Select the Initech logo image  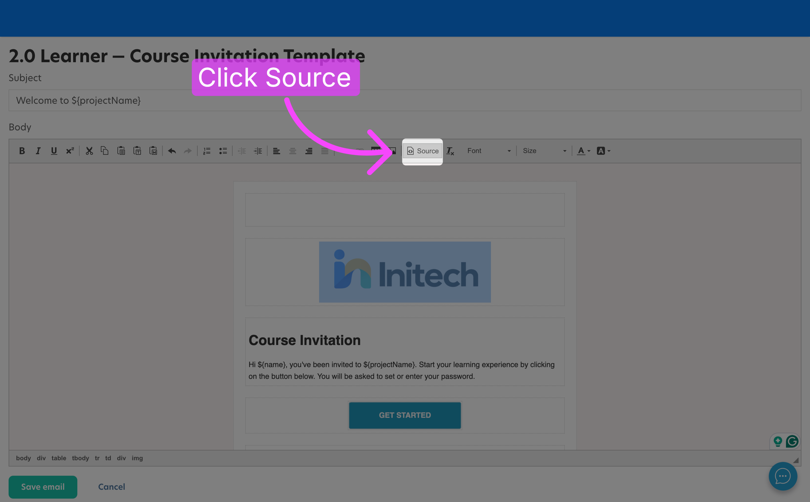(405, 272)
